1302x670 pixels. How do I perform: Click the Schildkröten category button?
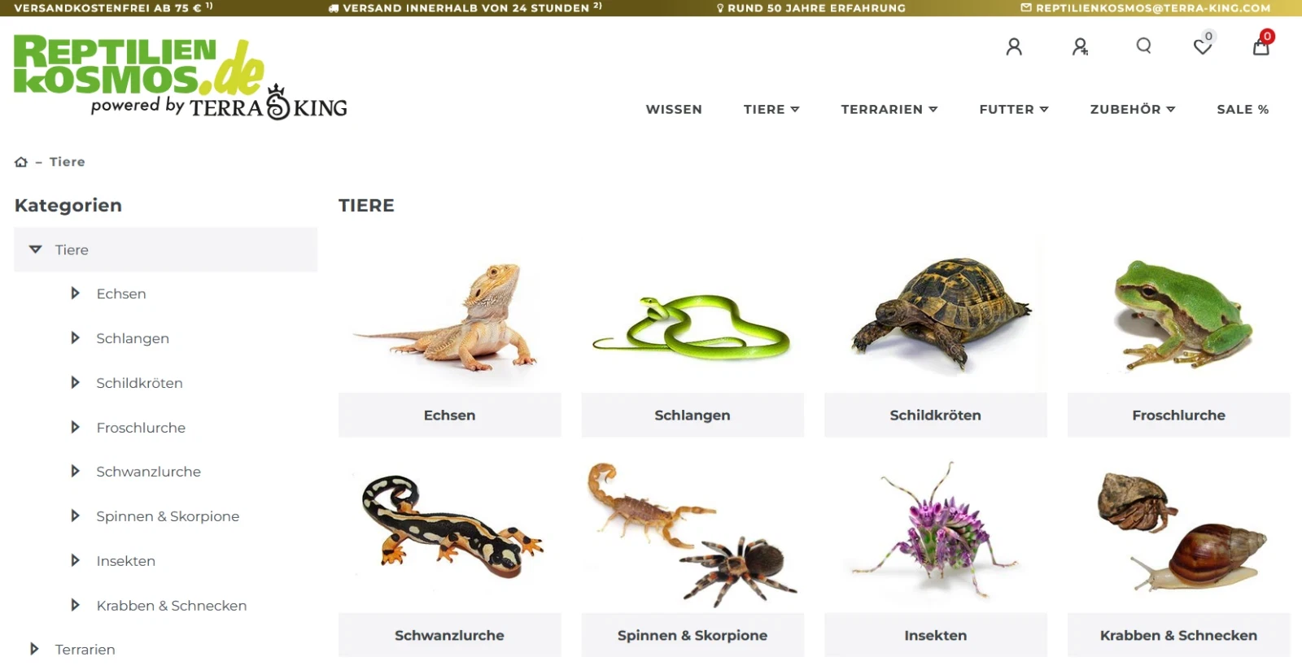click(935, 415)
